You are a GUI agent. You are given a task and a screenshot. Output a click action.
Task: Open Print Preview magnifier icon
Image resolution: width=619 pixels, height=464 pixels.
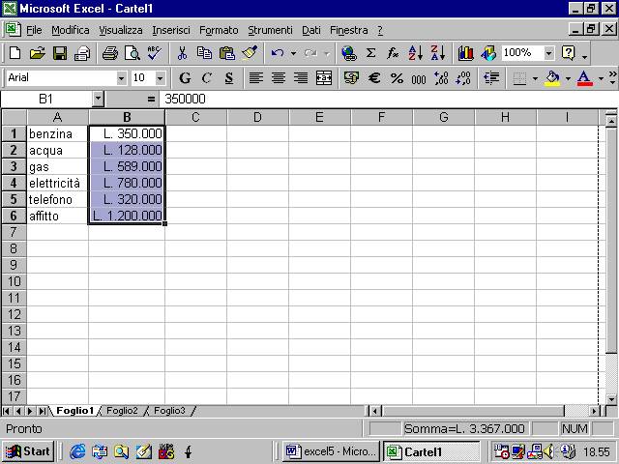point(132,53)
